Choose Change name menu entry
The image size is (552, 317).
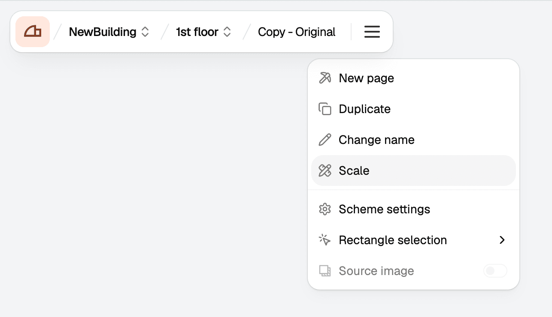pyautogui.click(x=413, y=140)
